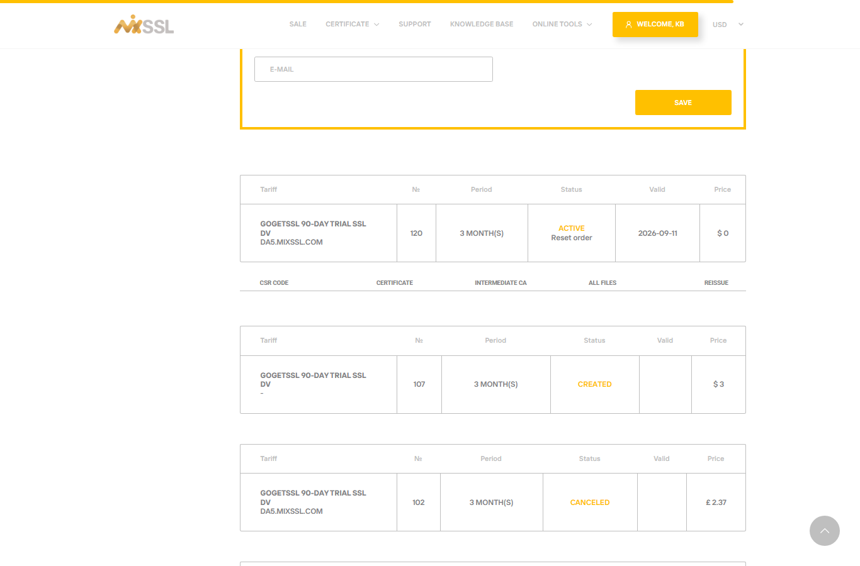Viewport: 860px width, 566px height.
Task: Click the $ 0 price cell
Action: point(723,233)
